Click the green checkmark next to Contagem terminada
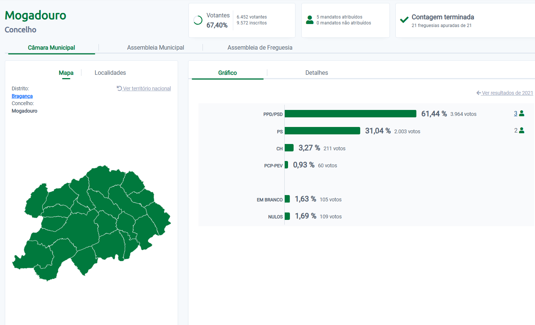 [x=404, y=20]
